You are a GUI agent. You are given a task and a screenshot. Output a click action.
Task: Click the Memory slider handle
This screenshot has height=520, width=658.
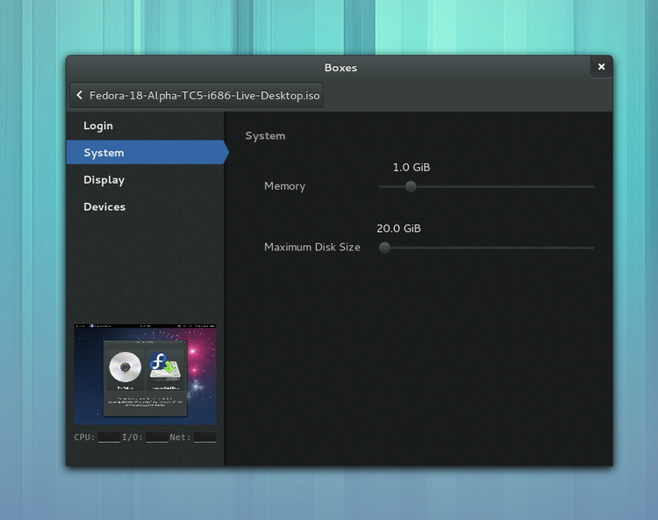point(411,186)
